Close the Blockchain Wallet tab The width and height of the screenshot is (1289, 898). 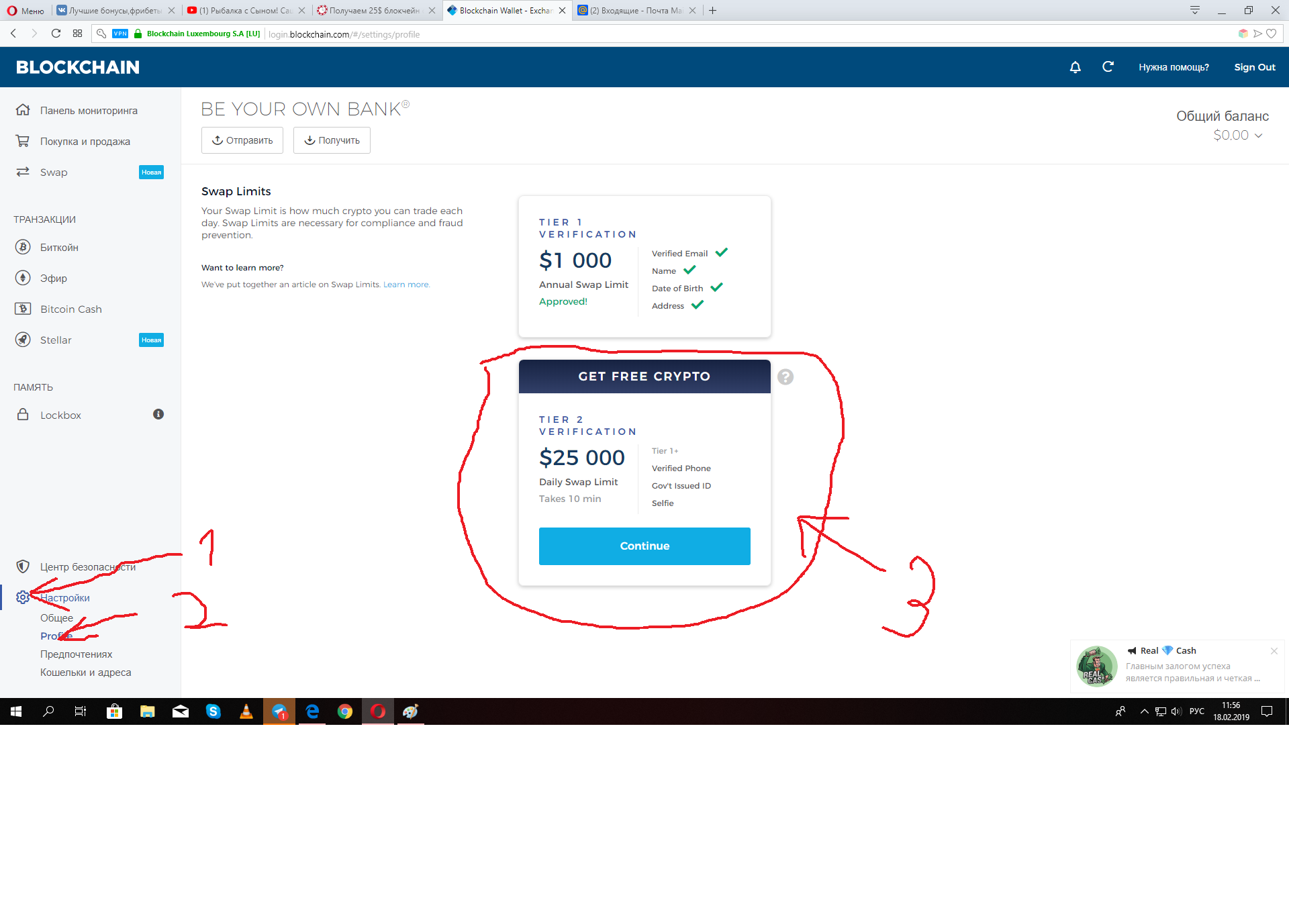[563, 10]
